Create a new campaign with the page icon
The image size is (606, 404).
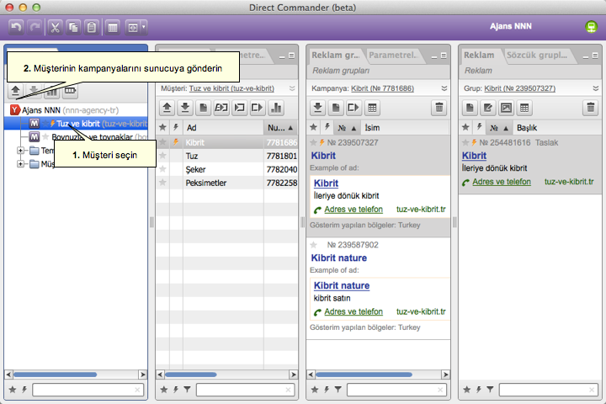click(204, 108)
